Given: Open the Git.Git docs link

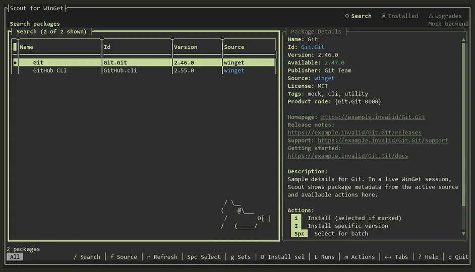Looking at the screenshot, I should tap(347, 156).
